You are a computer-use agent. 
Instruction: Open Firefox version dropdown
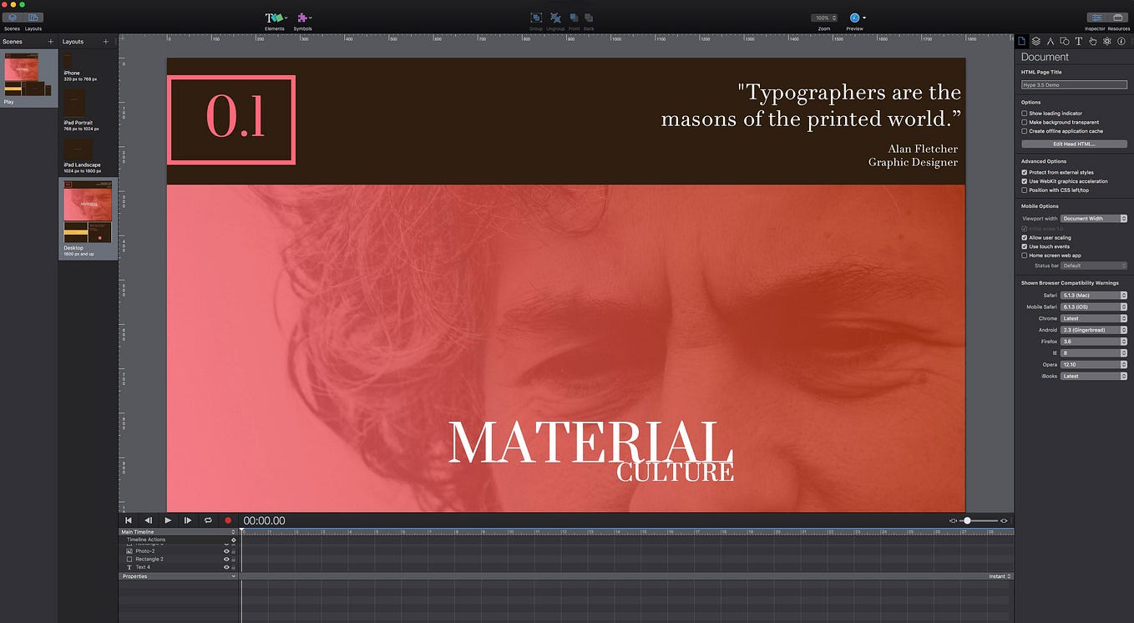tap(1094, 342)
